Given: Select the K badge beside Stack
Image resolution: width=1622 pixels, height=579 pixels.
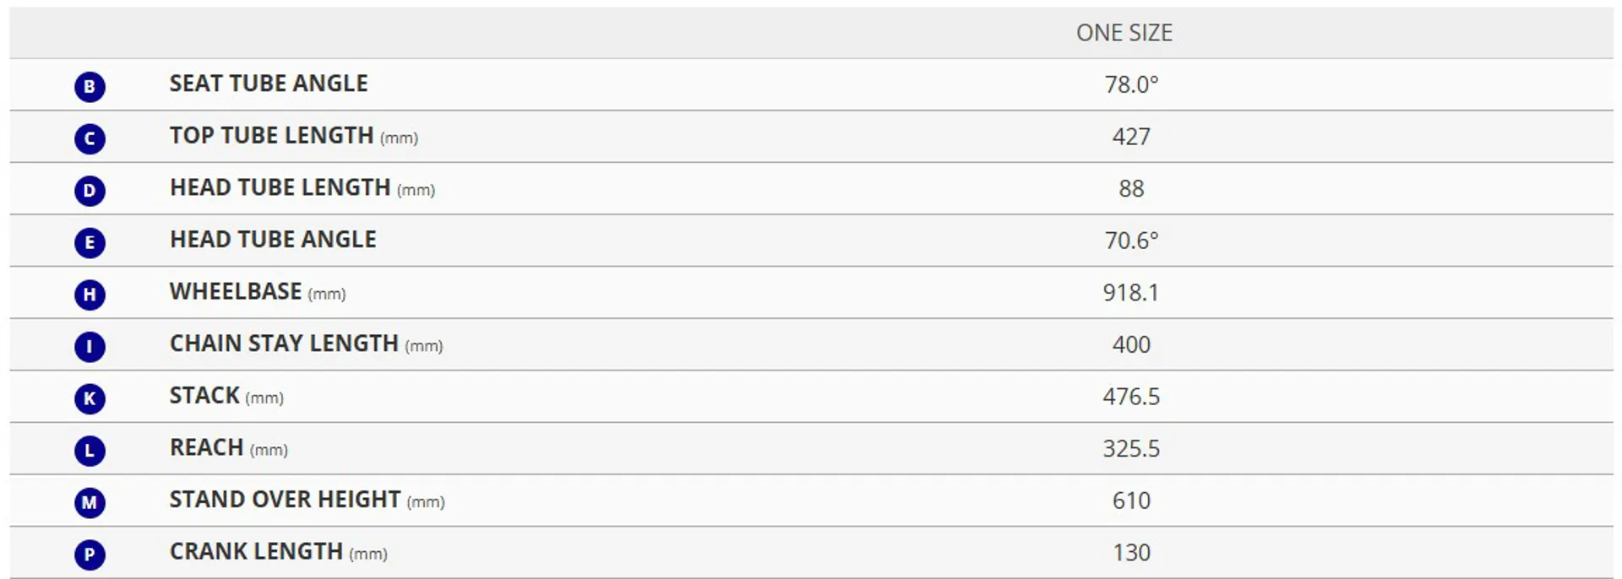Looking at the screenshot, I should tap(90, 398).
